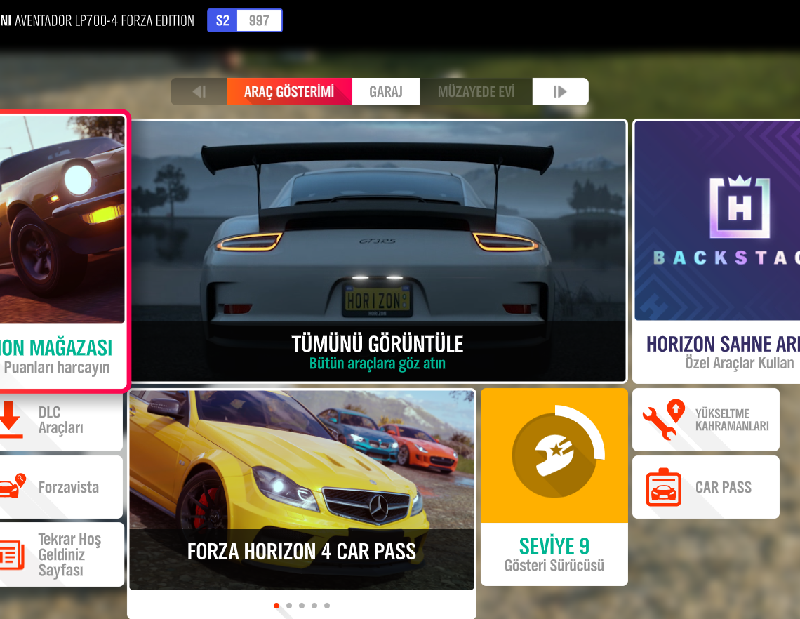This screenshot has width=800, height=619.
Task: Click the Horizon Backstage H logo
Action: [740, 206]
